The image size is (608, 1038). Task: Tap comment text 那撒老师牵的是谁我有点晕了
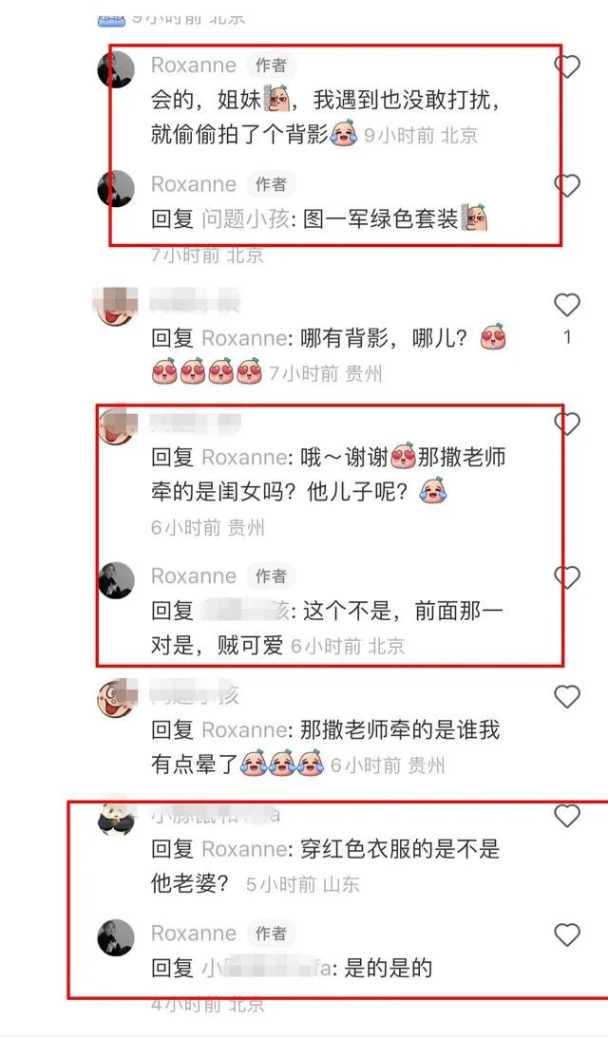[325, 747]
